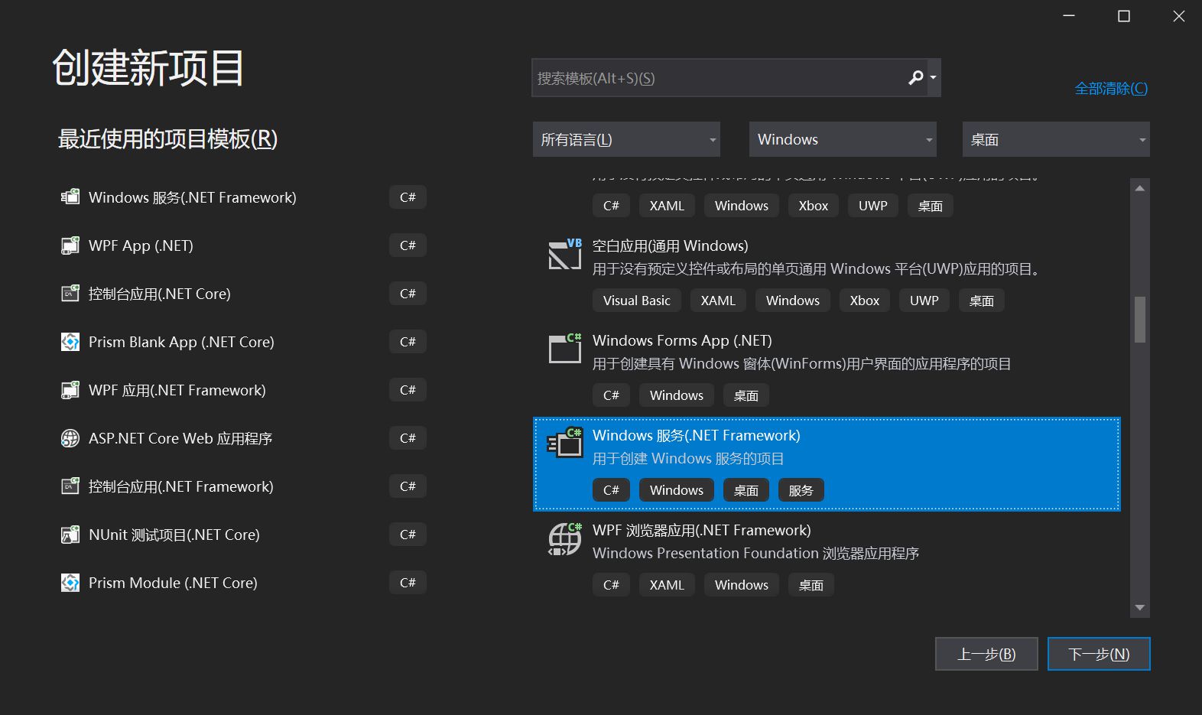The image size is (1202, 715).
Task: Open search options dropdown arrow
Action: (x=934, y=77)
